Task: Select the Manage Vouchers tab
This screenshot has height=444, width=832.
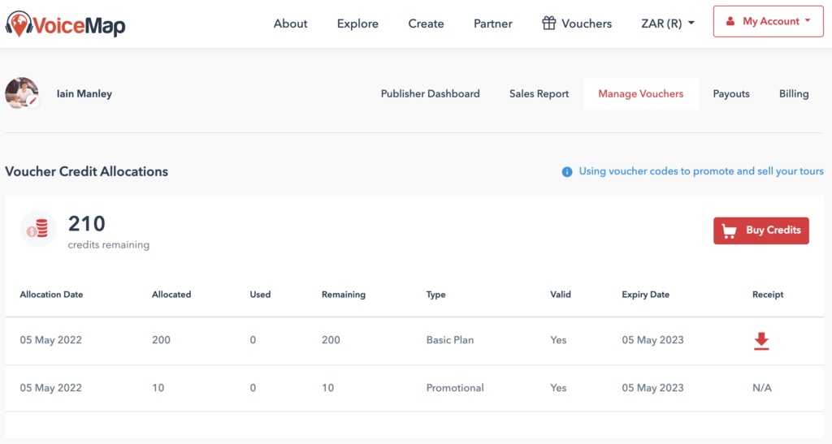Action: click(x=640, y=94)
